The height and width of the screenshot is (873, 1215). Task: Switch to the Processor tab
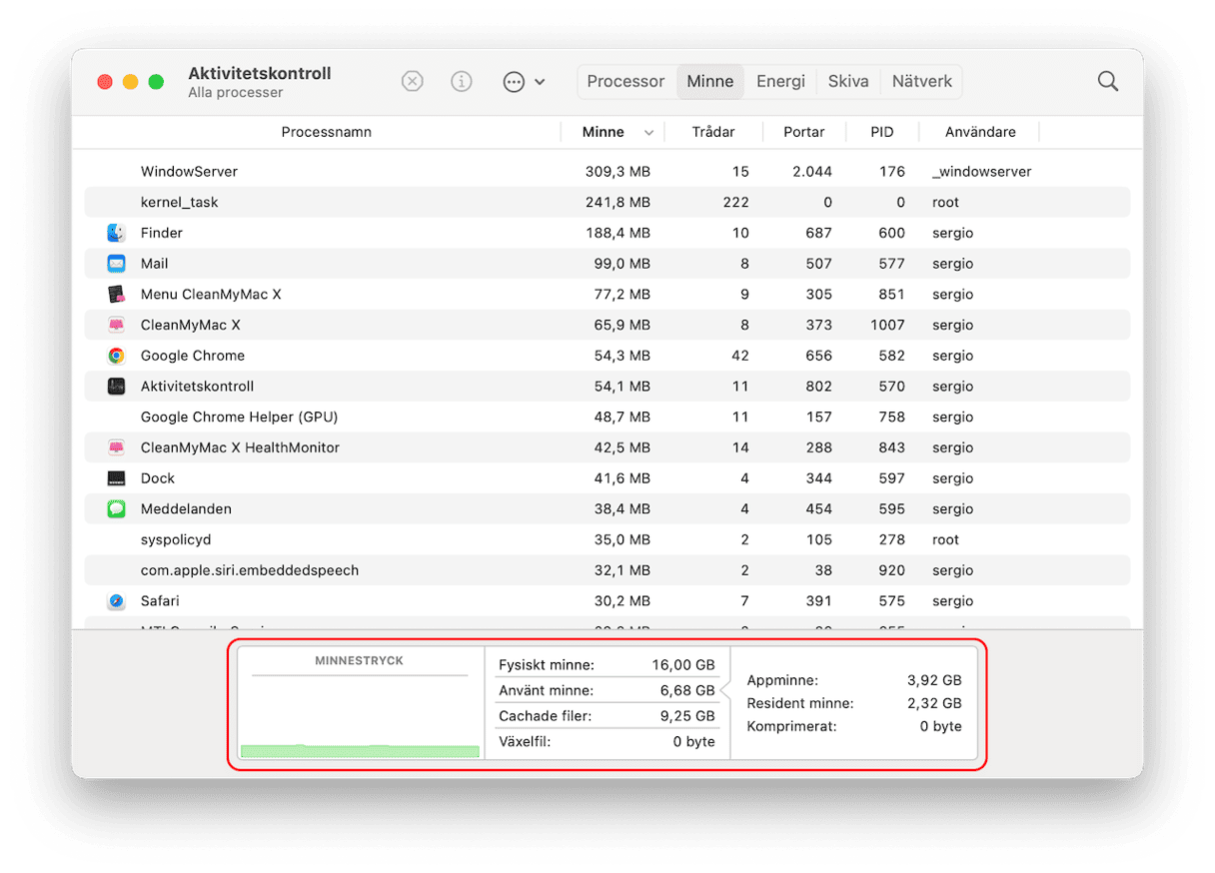(x=625, y=82)
